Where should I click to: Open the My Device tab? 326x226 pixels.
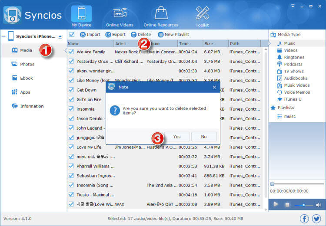81,16
